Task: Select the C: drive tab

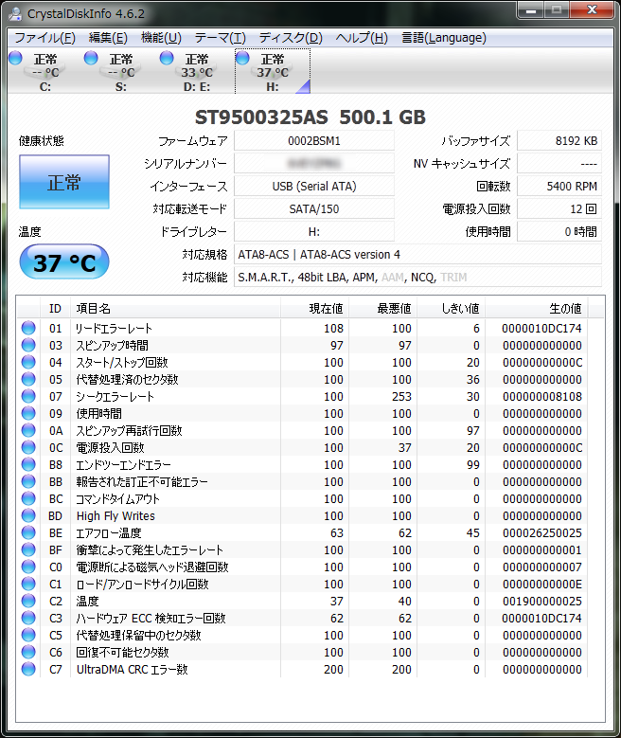Action: click(45, 71)
